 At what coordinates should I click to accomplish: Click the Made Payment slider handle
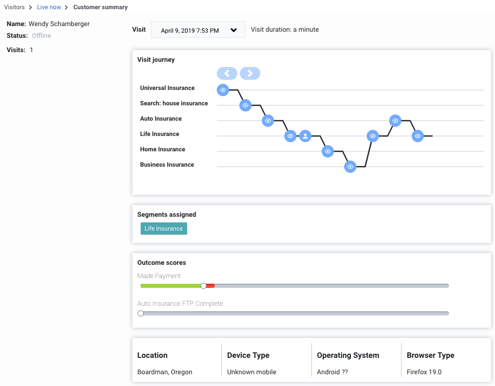[204, 286]
